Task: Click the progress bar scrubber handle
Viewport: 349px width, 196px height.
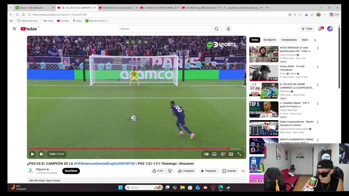Action: pyautogui.click(x=228, y=149)
